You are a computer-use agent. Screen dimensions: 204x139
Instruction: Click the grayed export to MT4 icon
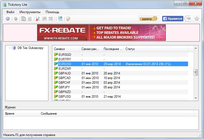click(24, 19)
